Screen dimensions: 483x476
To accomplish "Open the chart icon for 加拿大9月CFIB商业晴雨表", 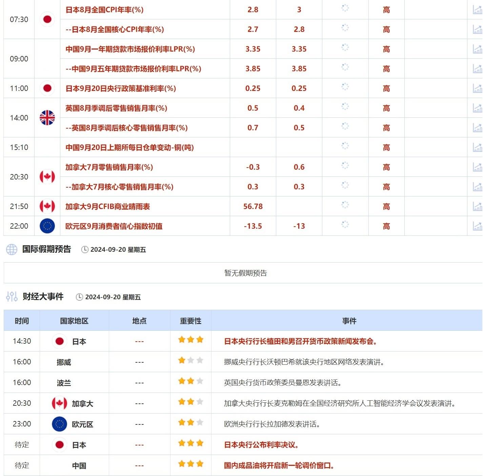I will (x=478, y=206).
